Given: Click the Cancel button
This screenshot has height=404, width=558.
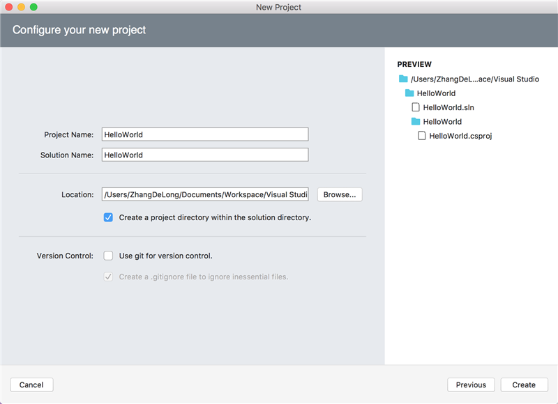Looking at the screenshot, I should point(31,384).
